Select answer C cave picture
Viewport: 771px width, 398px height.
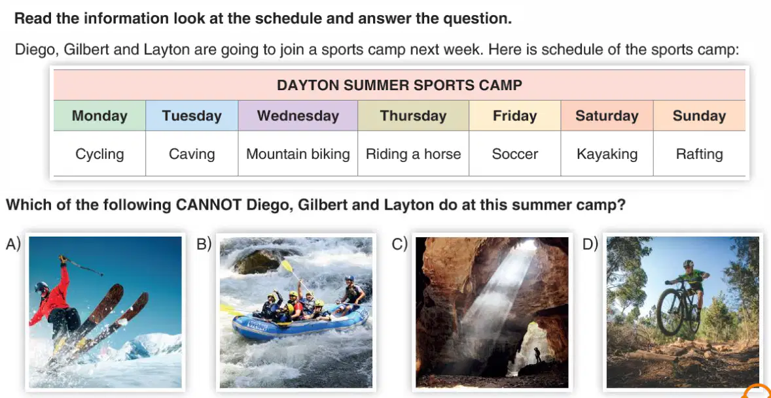click(x=492, y=312)
